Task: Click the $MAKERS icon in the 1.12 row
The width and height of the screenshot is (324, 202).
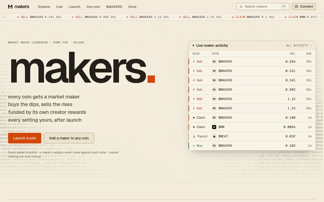Action: (x=214, y=99)
